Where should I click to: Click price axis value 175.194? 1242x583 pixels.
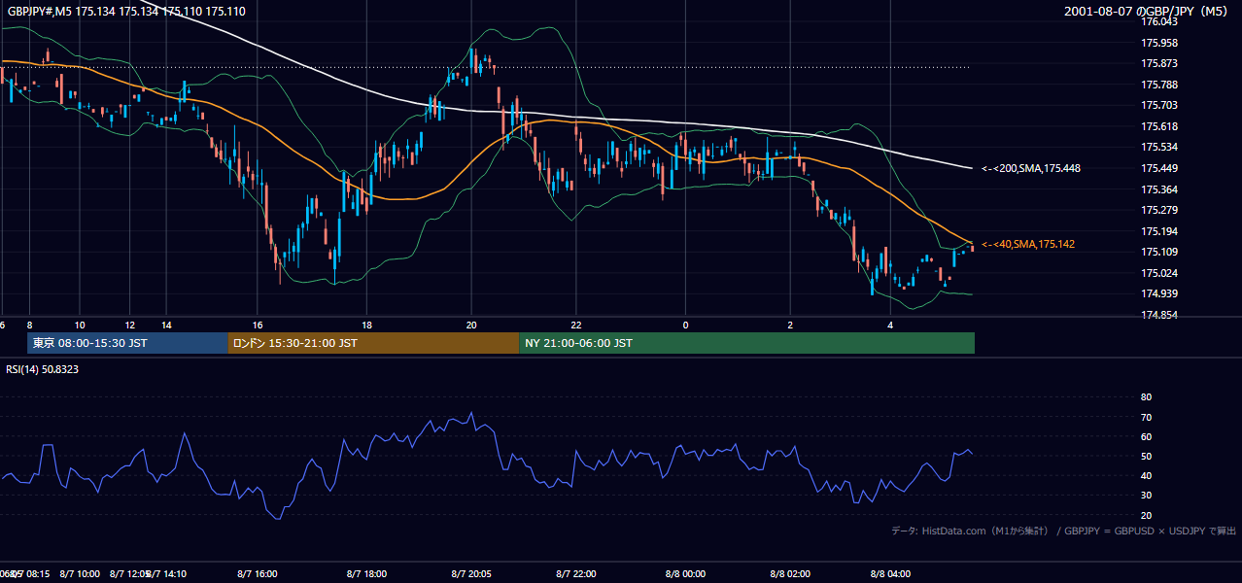coord(1159,231)
